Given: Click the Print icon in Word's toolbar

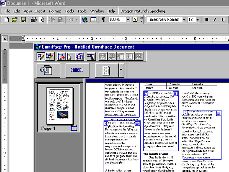Looking at the screenshot, I should [x=33, y=20].
